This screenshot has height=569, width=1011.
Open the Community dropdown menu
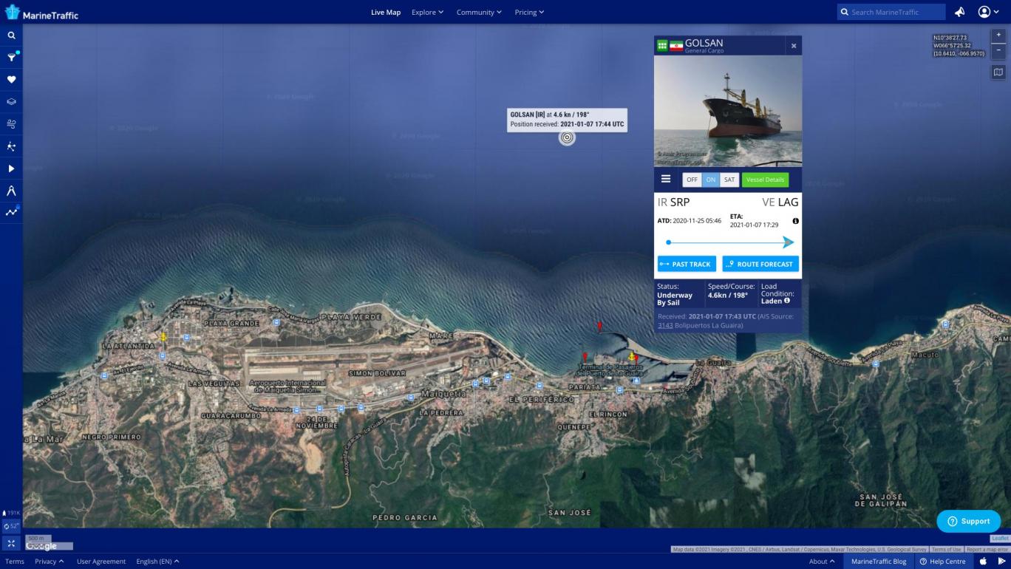(x=479, y=12)
